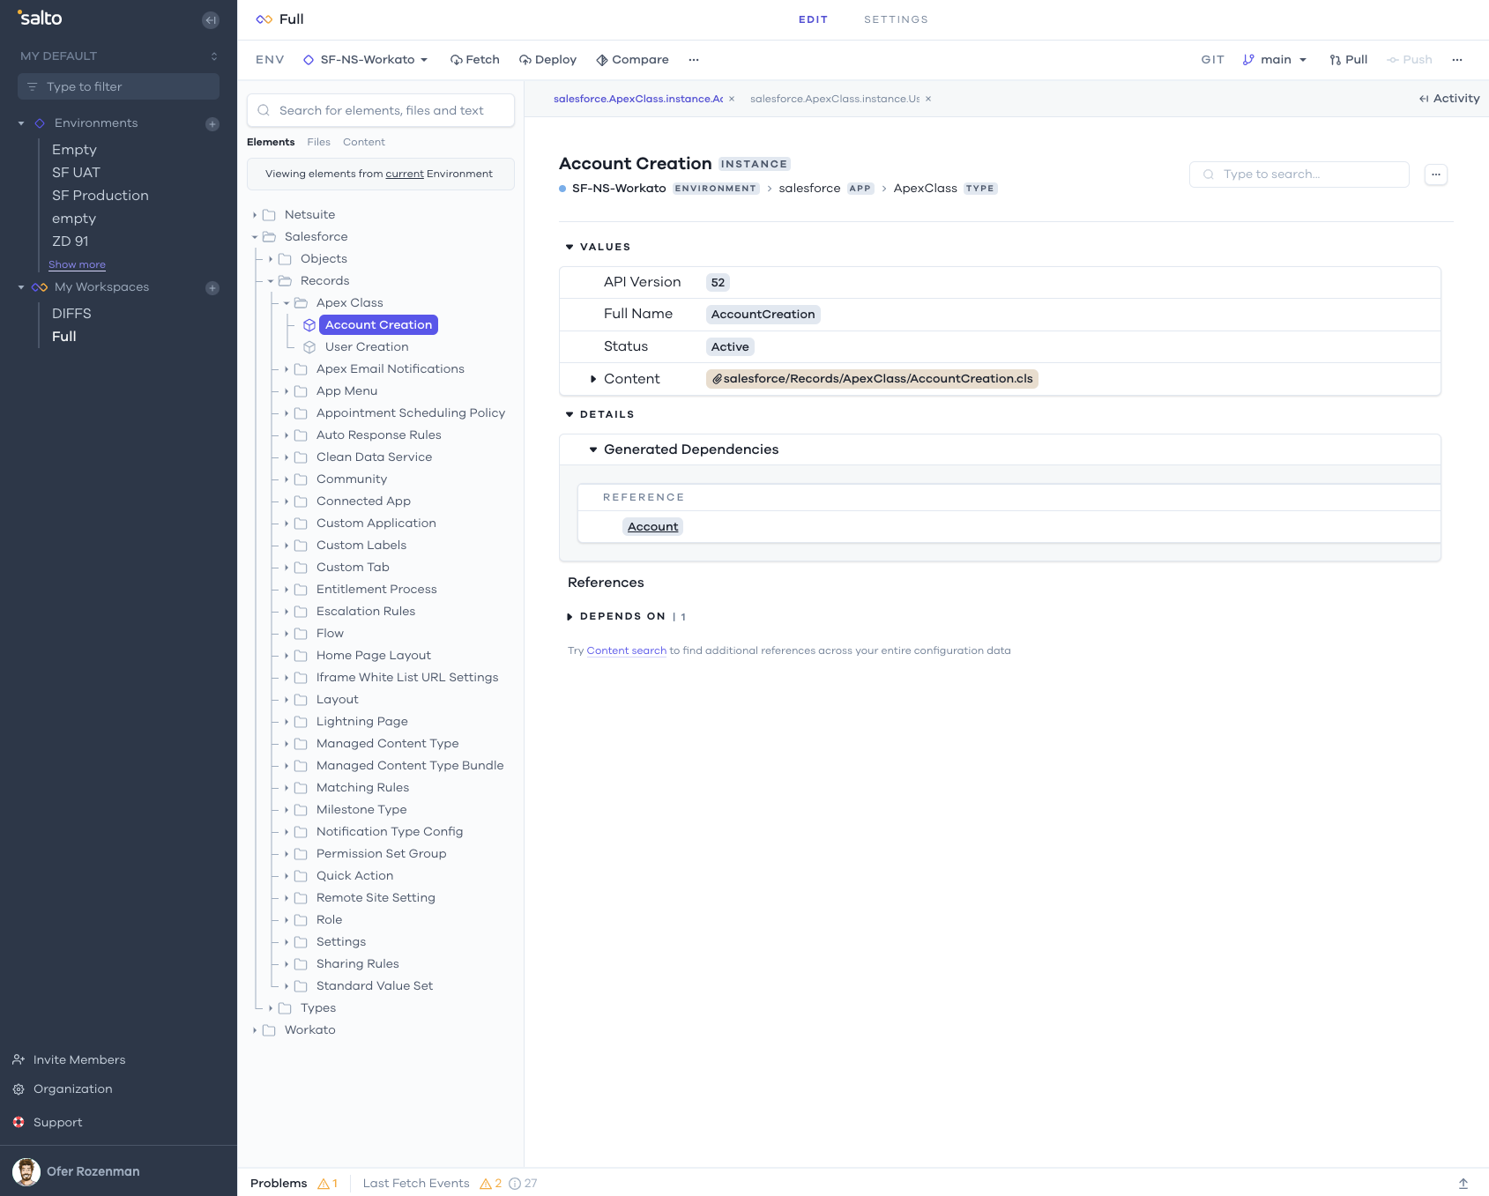This screenshot has width=1489, height=1196.
Task: Open element options ellipsis beside search box
Action: 1436,175
